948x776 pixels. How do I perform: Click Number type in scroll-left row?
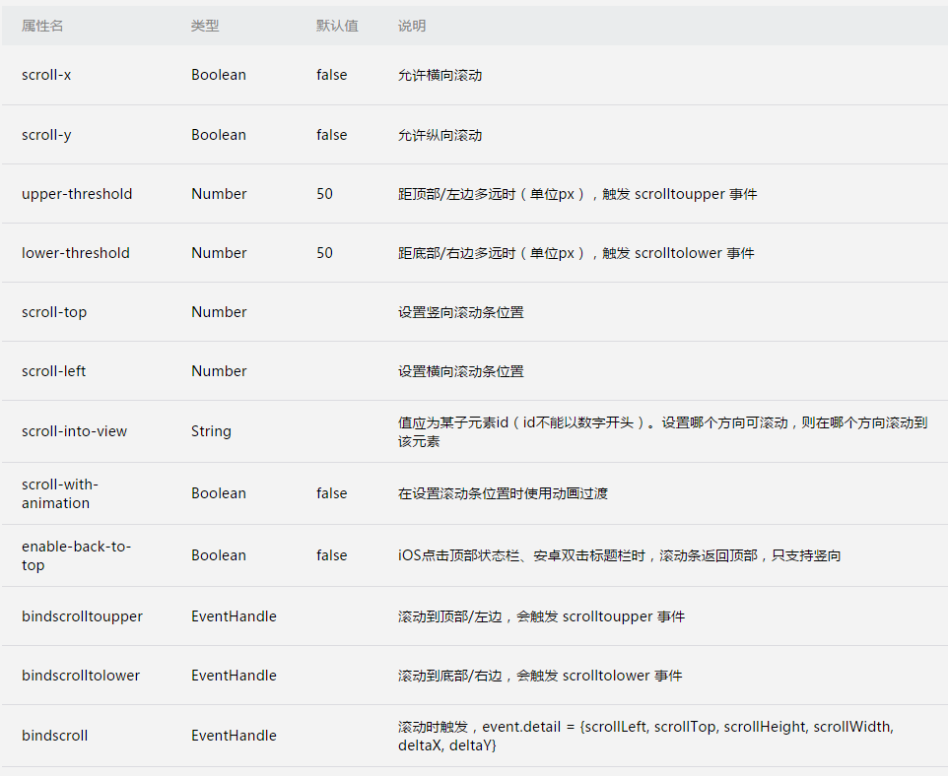(x=219, y=371)
